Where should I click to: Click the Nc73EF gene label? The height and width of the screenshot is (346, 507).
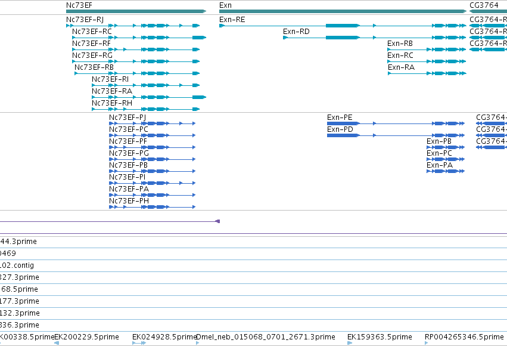pyautogui.click(x=79, y=5)
